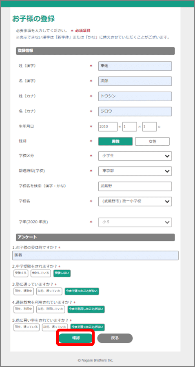The width and height of the screenshot is (195, 367).
Task: Focus the child's dream answer field with 医者
Action: [95, 256]
